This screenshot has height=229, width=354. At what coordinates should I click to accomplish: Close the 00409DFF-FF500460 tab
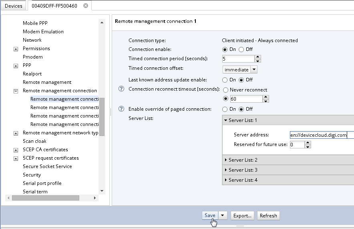85,6
